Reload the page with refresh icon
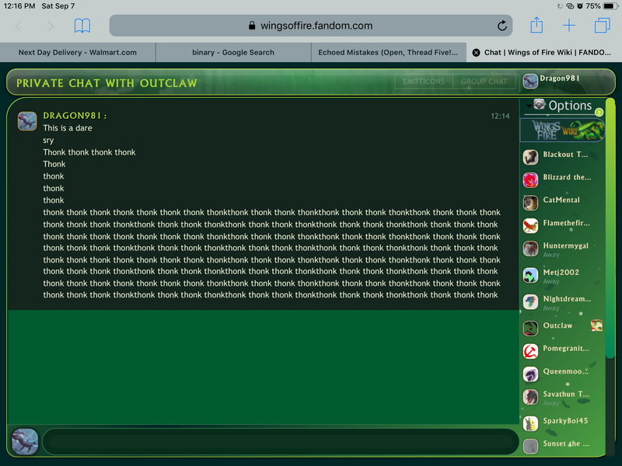 (501, 26)
